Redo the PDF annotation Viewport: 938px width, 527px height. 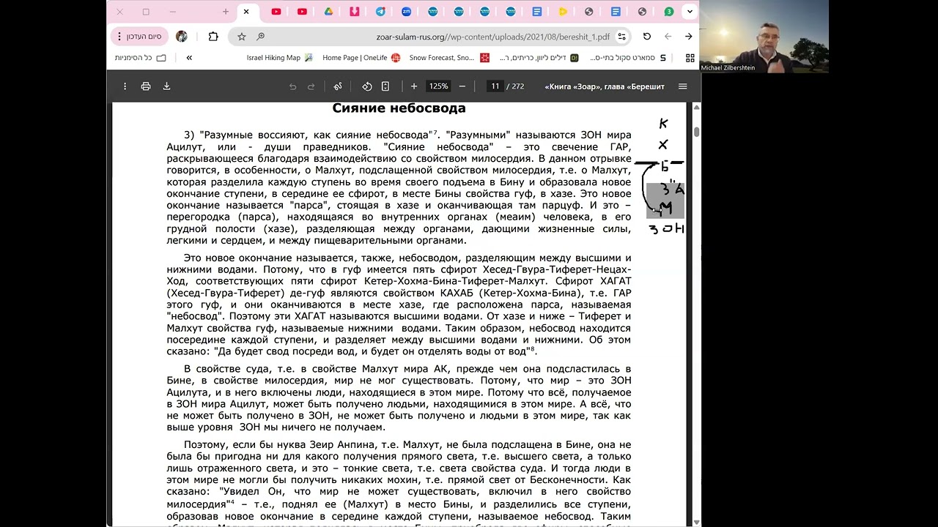(311, 86)
